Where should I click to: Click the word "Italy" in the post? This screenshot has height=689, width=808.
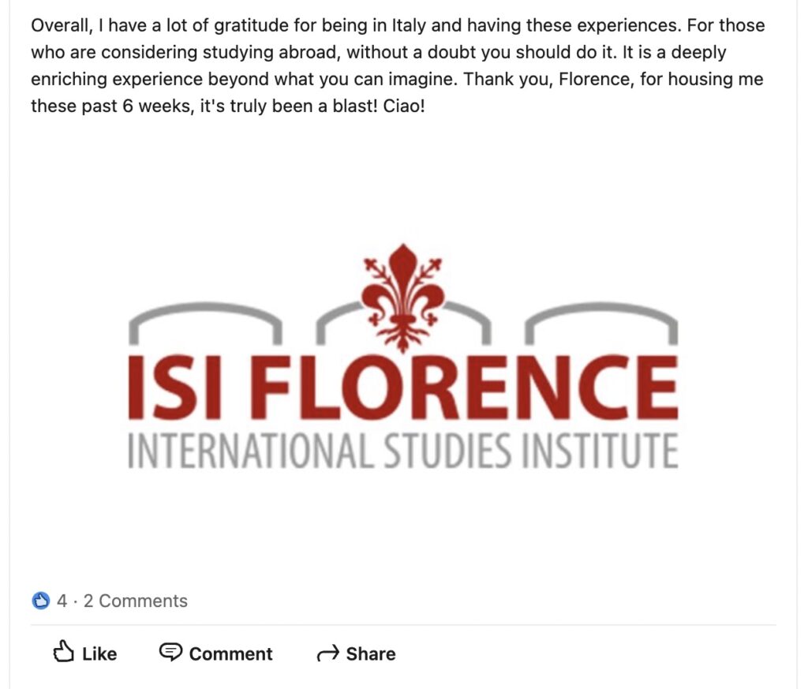coord(409,24)
